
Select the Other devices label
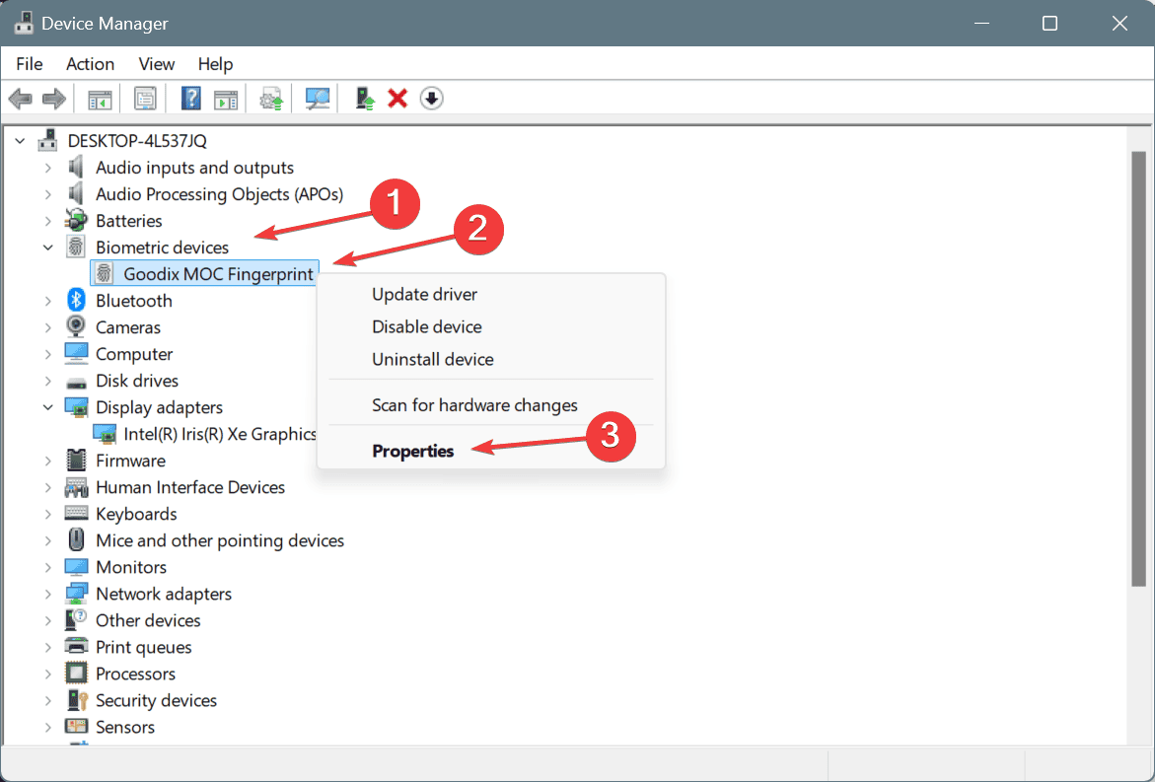[148, 620]
